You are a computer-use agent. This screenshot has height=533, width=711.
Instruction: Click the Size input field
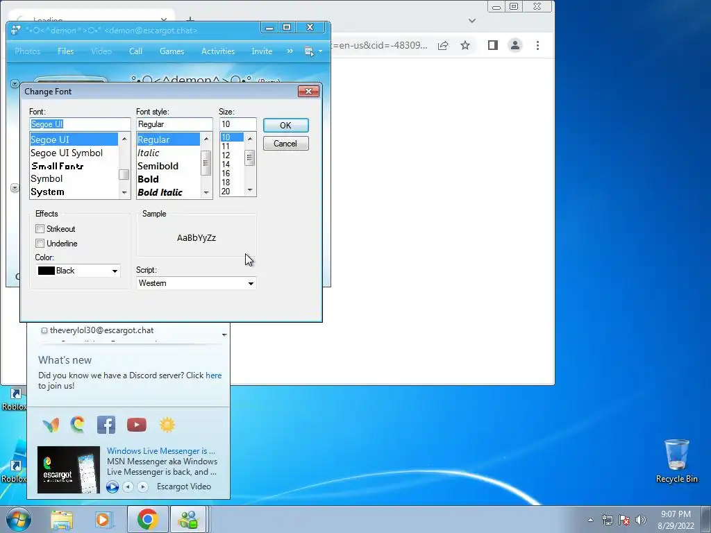pos(238,124)
